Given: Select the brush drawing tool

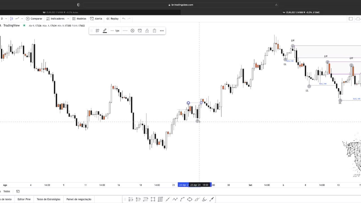Looking at the screenshot, I should coord(197,199).
